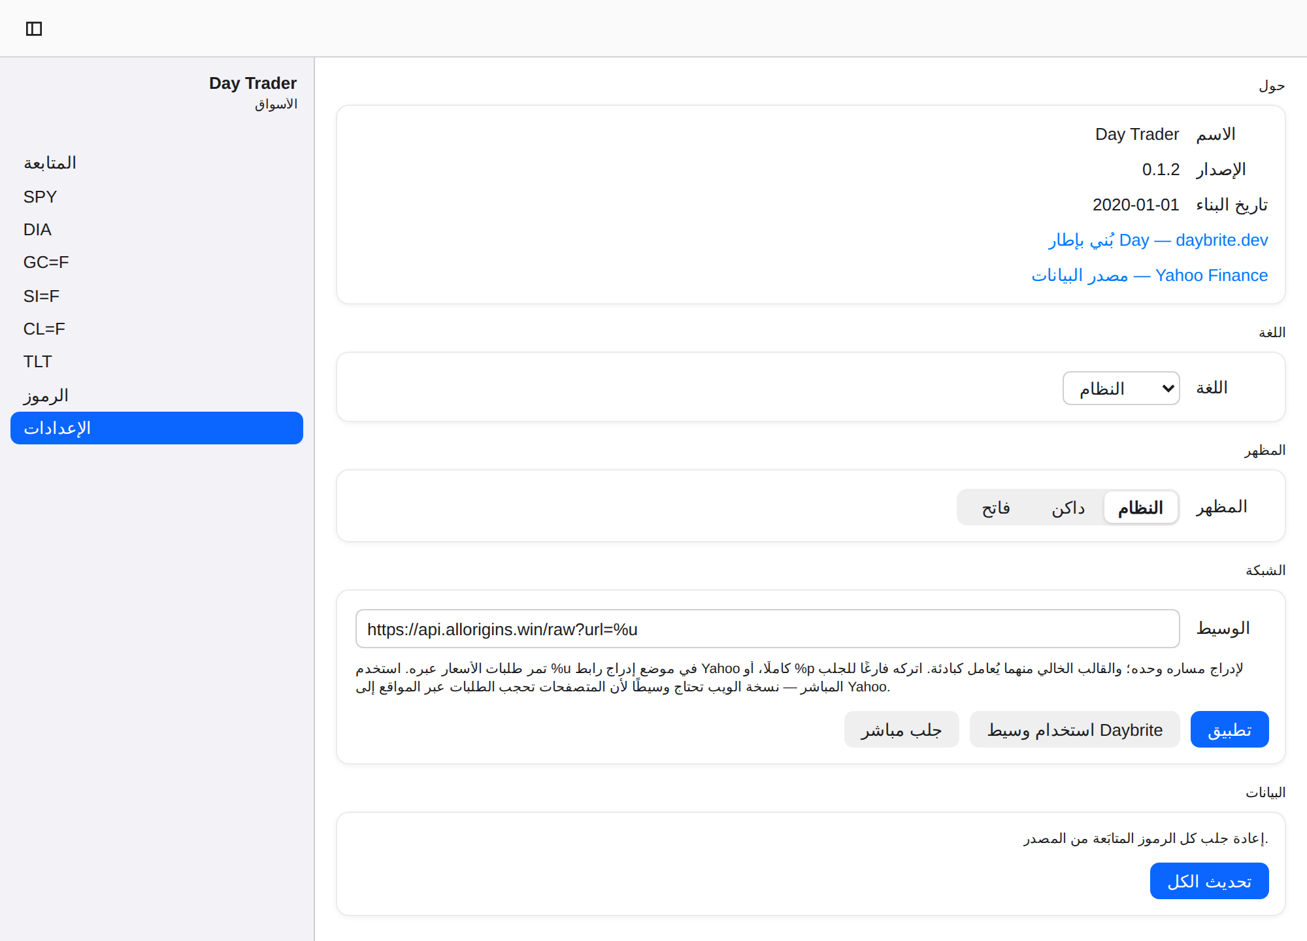Select DIA in the sidebar
The width and height of the screenshot is (1307, 941).
(157, 229)
